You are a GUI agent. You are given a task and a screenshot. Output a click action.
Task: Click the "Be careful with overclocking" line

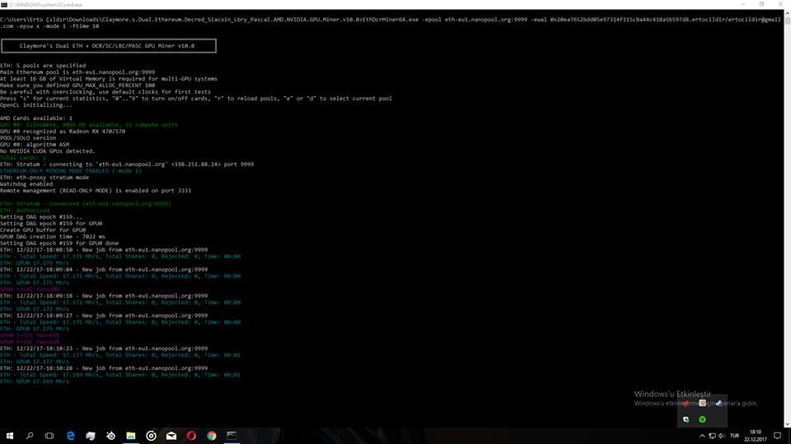[x=105, y=92]
